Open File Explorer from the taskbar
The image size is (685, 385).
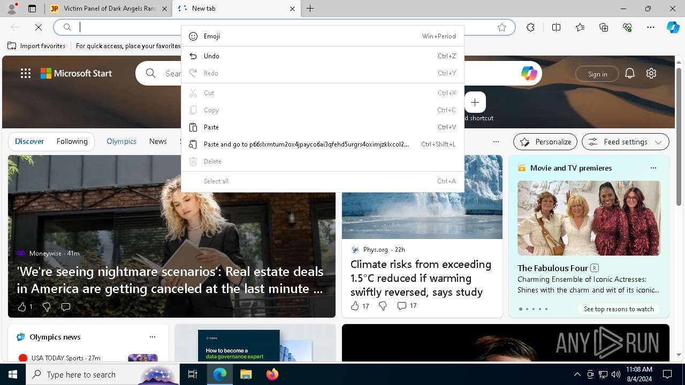click(246, 374)
